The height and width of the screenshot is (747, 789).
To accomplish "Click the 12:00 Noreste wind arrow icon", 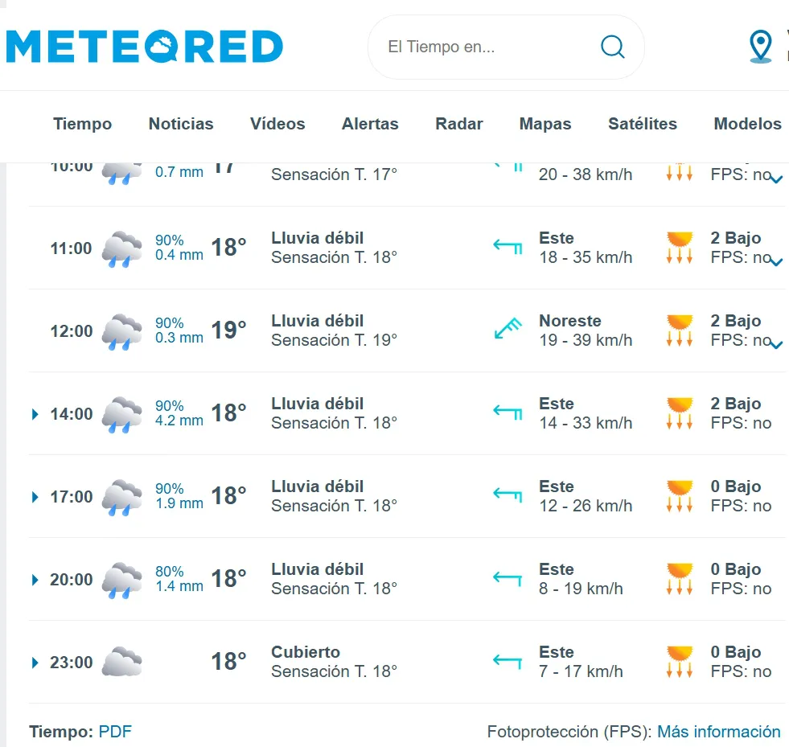I will pyautogui.click(x=508, y=330).
